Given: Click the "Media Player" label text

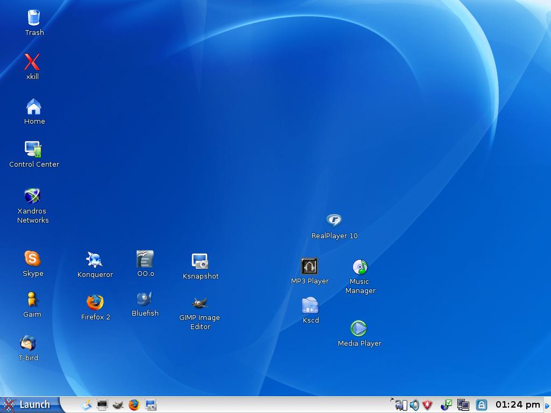Looking at the screenshot, I should tap(359, 343).
